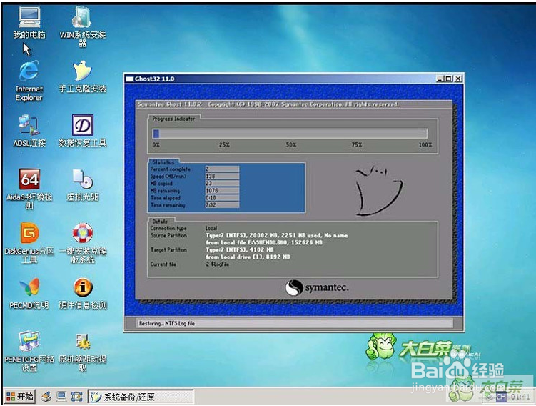Image resolution: width=536 pixels, height=406 pixels.
Task: Click the 系统备份/还原 taskbar button
Action: 140,397
